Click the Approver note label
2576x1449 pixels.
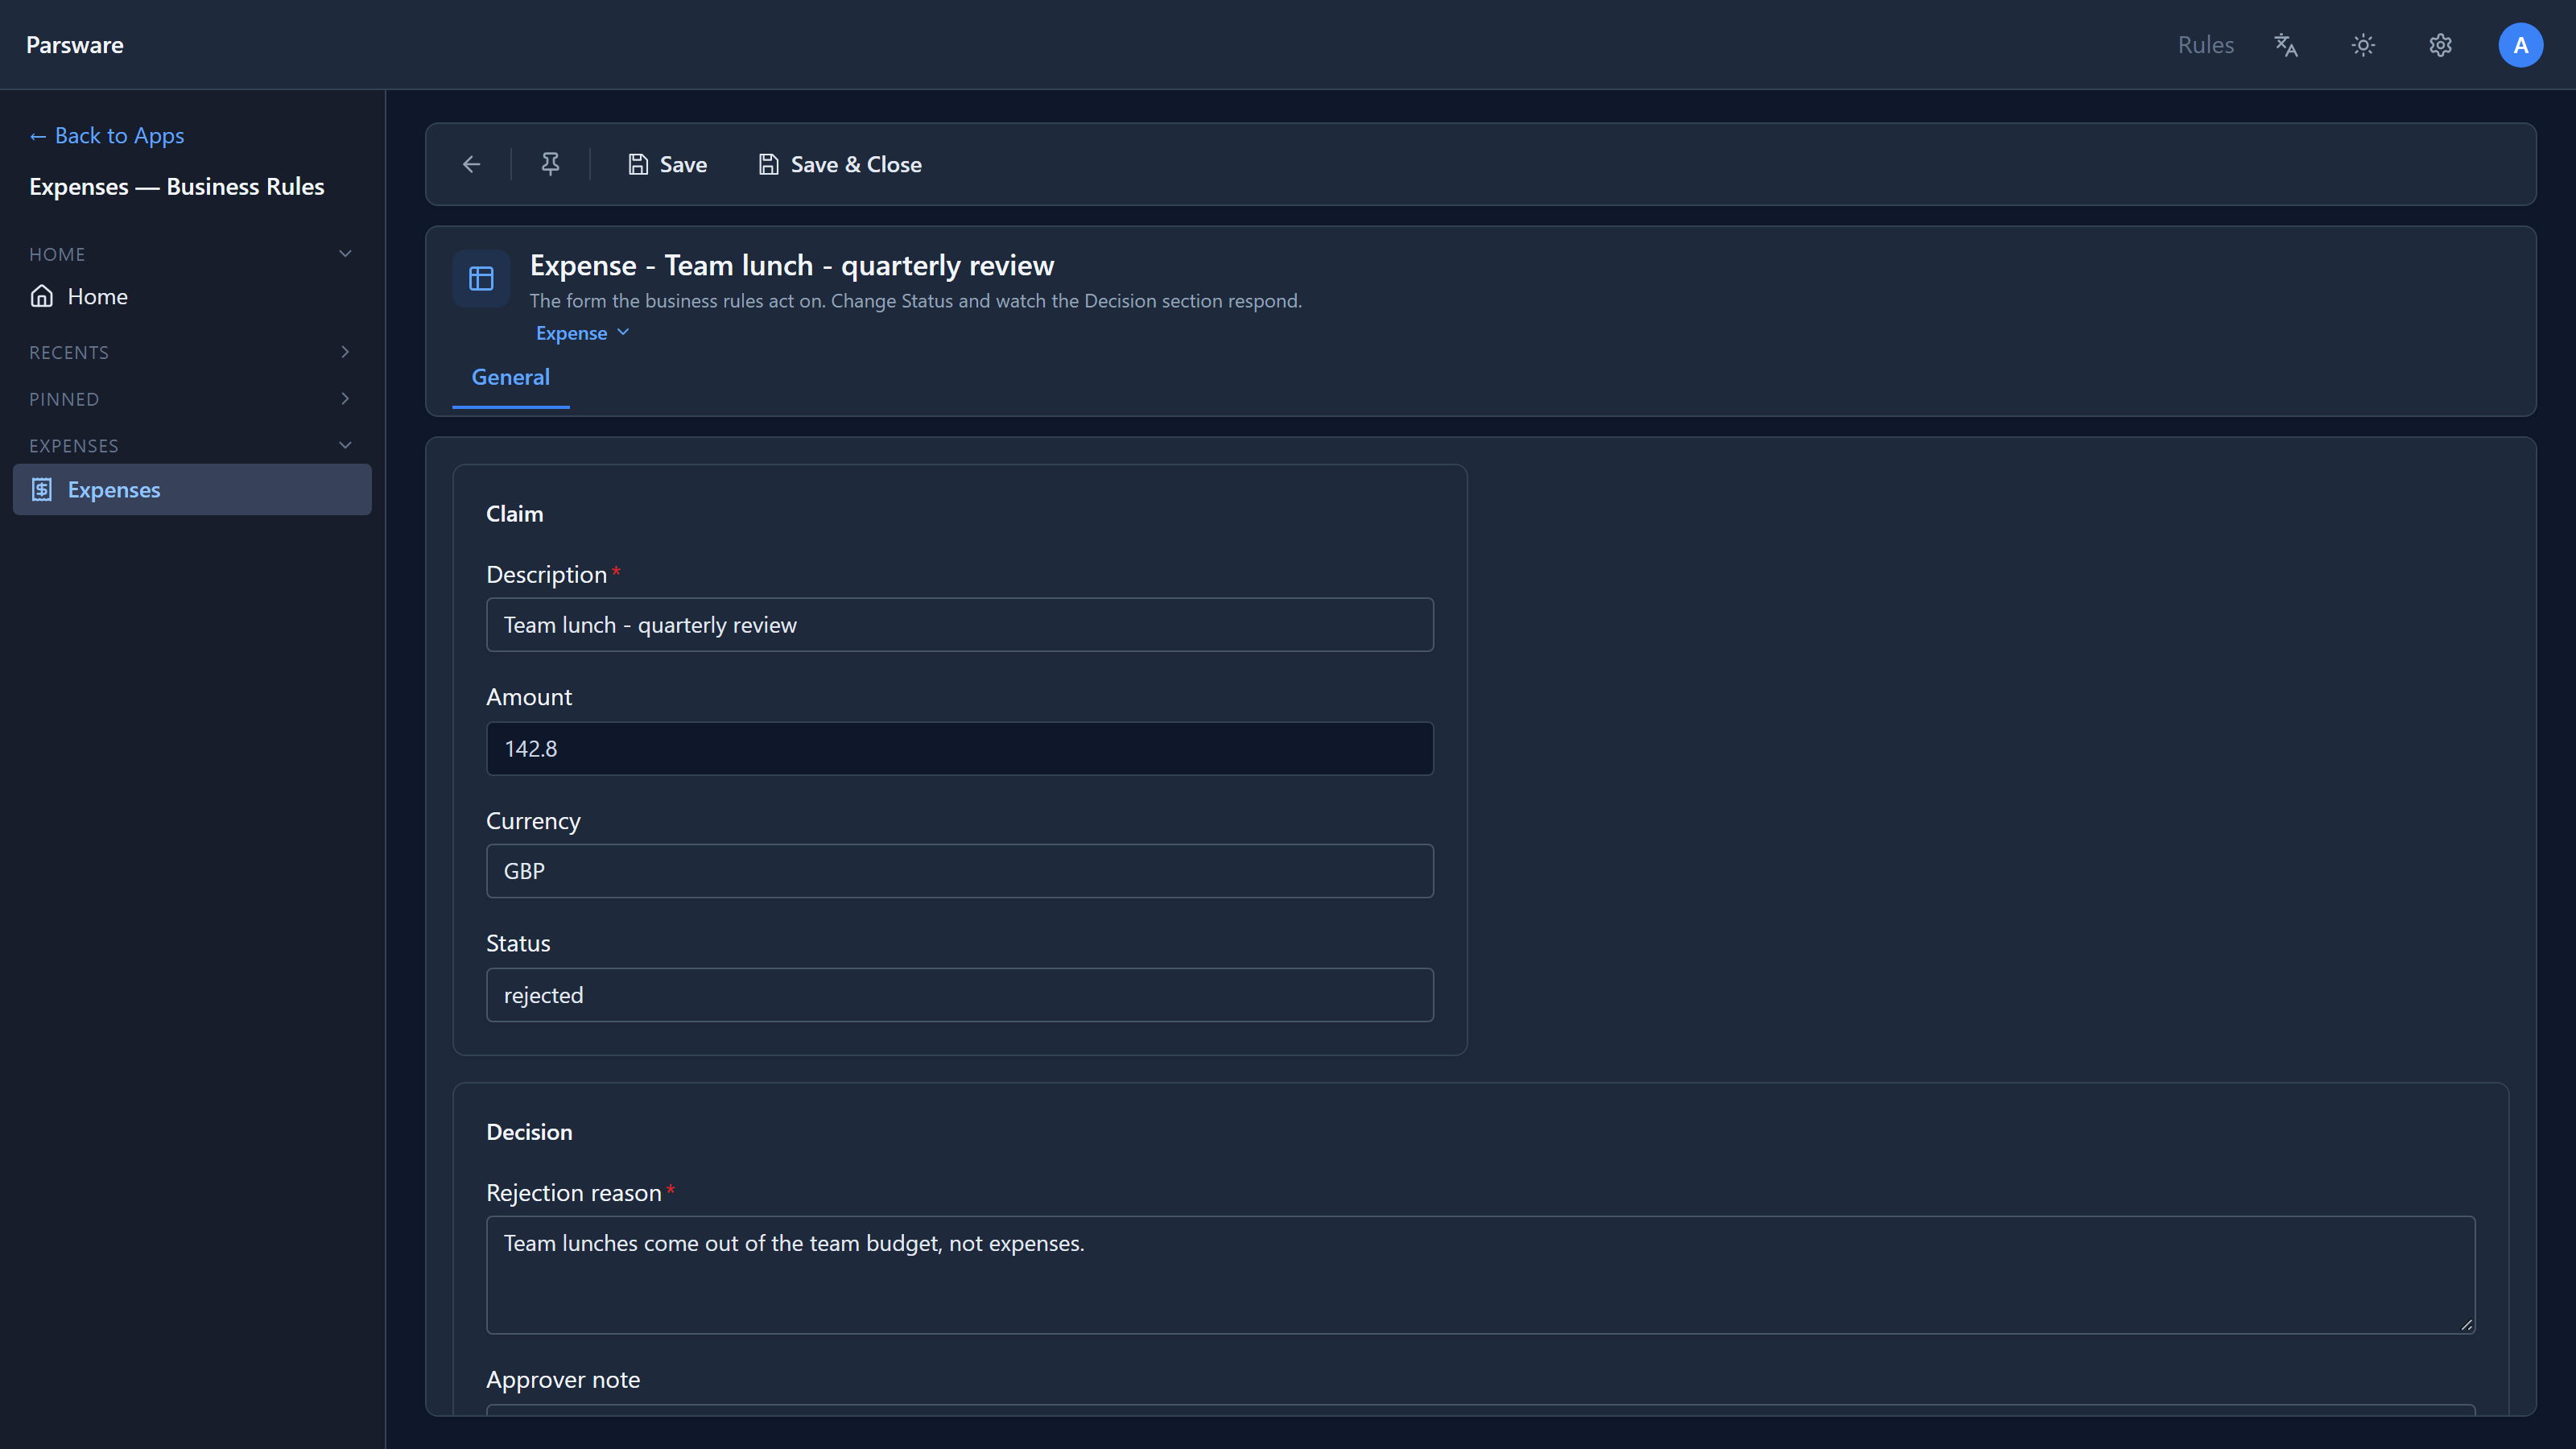(x=563, y=1380)
